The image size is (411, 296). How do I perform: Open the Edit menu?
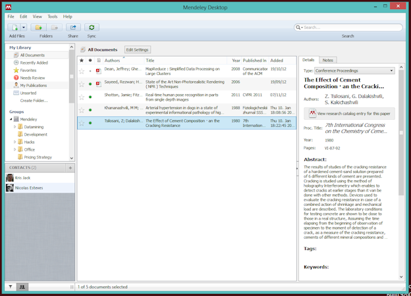[23, 16]
